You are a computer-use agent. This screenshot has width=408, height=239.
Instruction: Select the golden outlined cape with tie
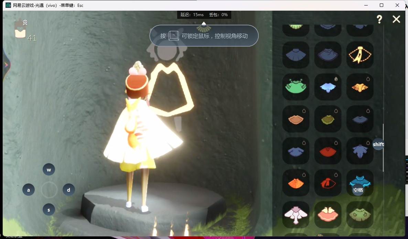pos(360,55)
